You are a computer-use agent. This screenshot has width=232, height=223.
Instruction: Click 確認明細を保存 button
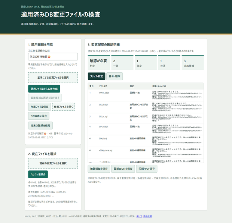coord(99,169)
